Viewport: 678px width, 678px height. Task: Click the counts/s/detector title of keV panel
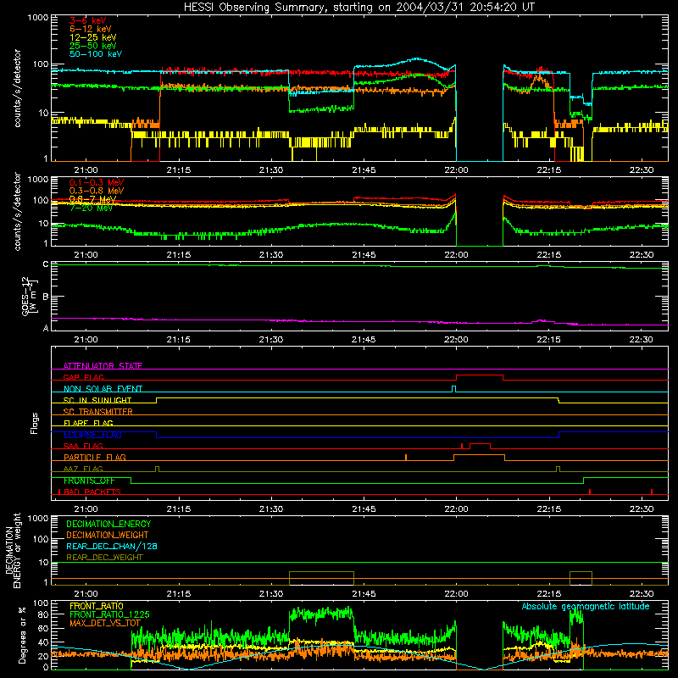click(17, 88)
